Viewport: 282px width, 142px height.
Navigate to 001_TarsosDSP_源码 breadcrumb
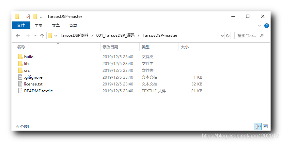pyautogui.click(x=115, y=35)
